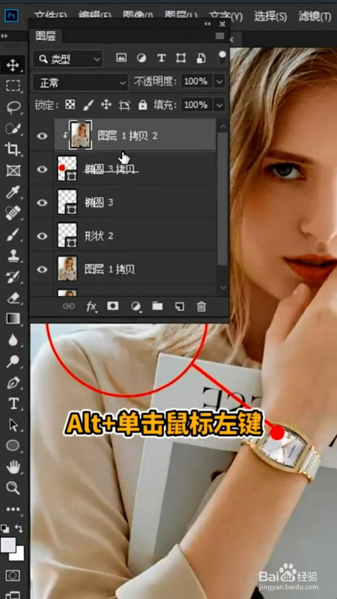Hide the 图层 1 拷贝 layer
This screenshot has width=337, height=599.
pos(42,270)
